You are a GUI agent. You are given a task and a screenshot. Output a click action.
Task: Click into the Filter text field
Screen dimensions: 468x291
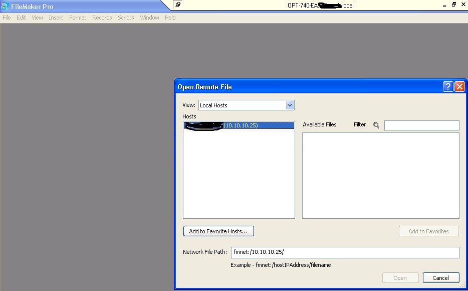(x=421, y=125)
